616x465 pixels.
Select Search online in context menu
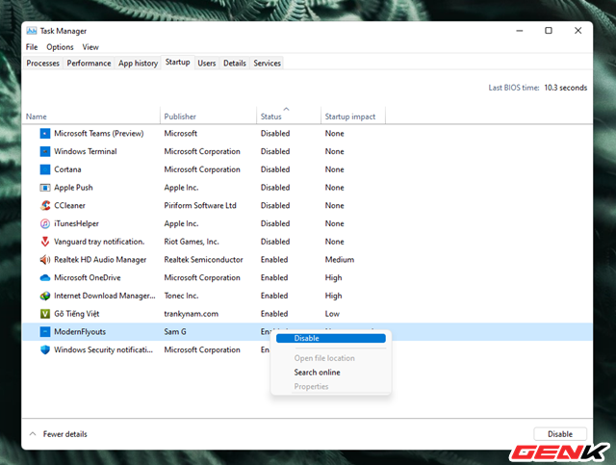(x=317, y=373)
